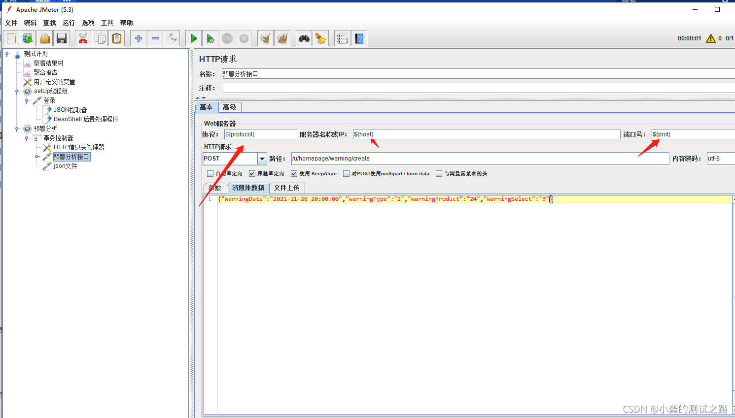The height and width of the screenshot is (418, 735).
Task: Expand the 预警分析接口 tree node
Action: click(37, 157)
